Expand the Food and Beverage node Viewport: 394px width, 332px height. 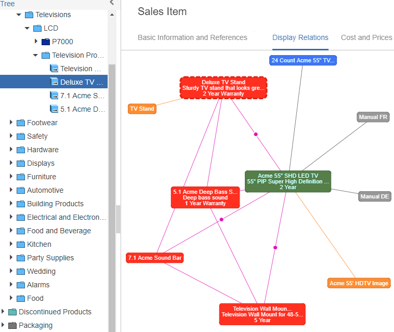point(11,230)
